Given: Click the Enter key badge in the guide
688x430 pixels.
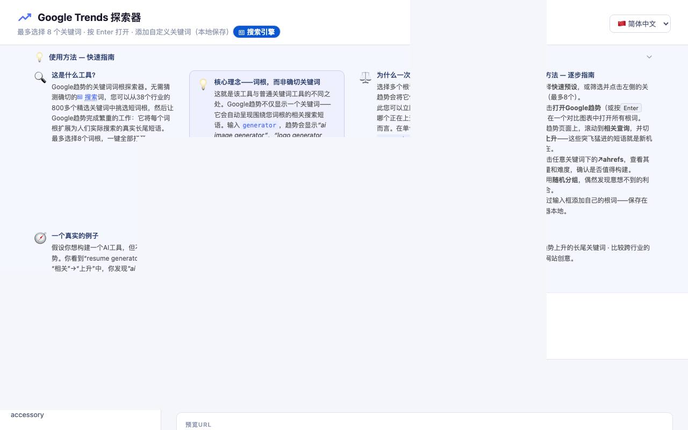Looking at the screenshot, I should [x=631, y=108].
